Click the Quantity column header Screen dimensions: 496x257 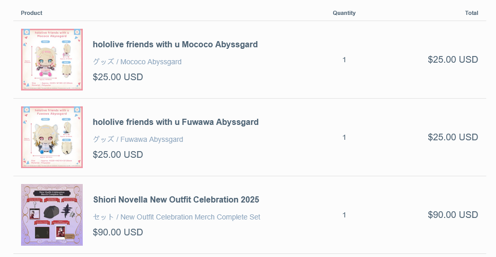[344, 13]
